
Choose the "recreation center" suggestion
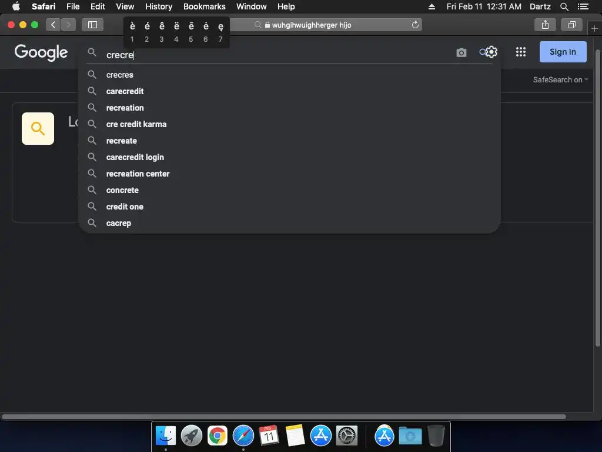tap(289, 174)
